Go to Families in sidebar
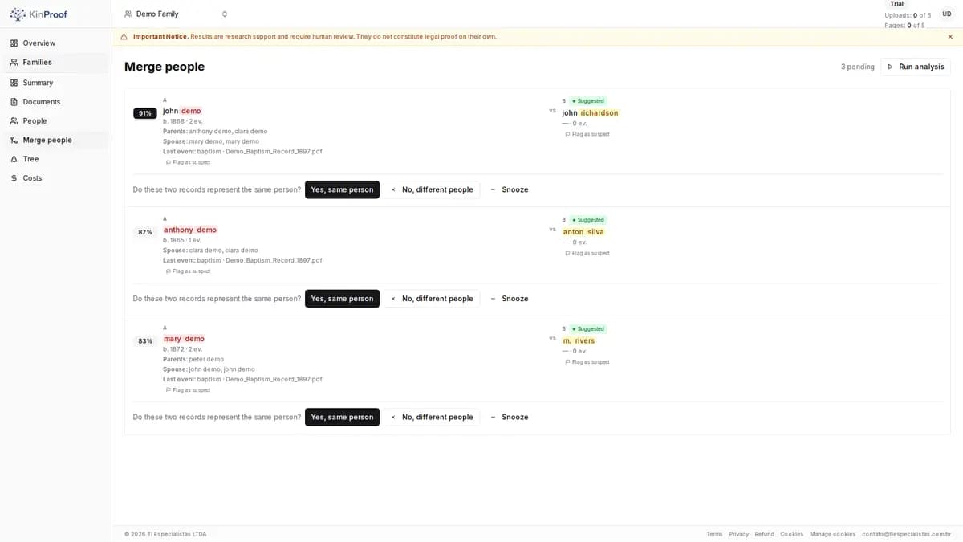The height and width of the screenshot is (542, 963). click(55, 63)
